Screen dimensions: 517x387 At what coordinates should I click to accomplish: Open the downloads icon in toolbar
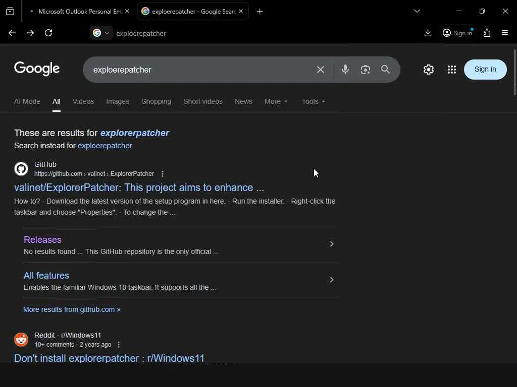click(x=428, y=33)
